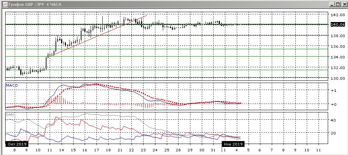This screenshot has width=348, height=155.
Task: Click date label 31 on the time axis
Action: [213, 150]
